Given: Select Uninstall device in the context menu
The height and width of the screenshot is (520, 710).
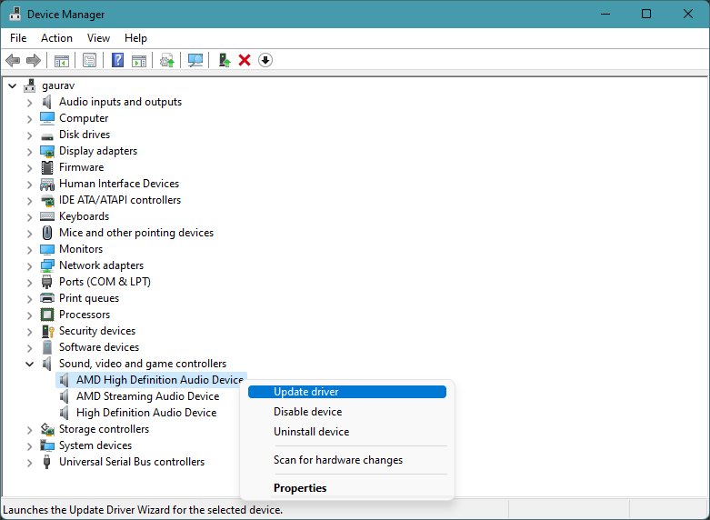Looking at the screenshot, I should (x=311, y=432).
